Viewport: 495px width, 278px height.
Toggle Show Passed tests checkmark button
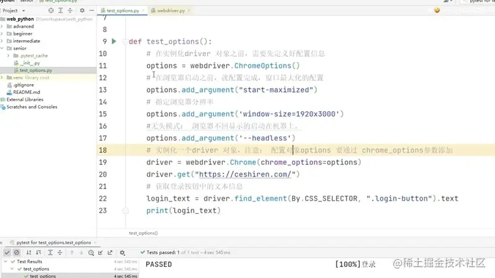click(x=7, y=253)
